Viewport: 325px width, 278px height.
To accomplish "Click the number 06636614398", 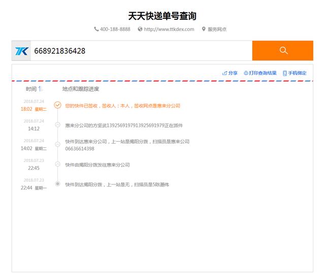I will [x=80, y=149].
